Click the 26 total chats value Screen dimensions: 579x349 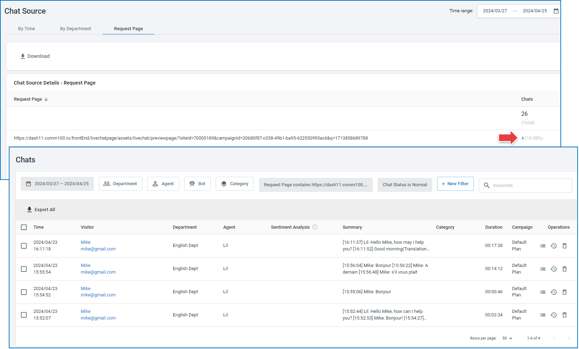click(x=525, y=114)
